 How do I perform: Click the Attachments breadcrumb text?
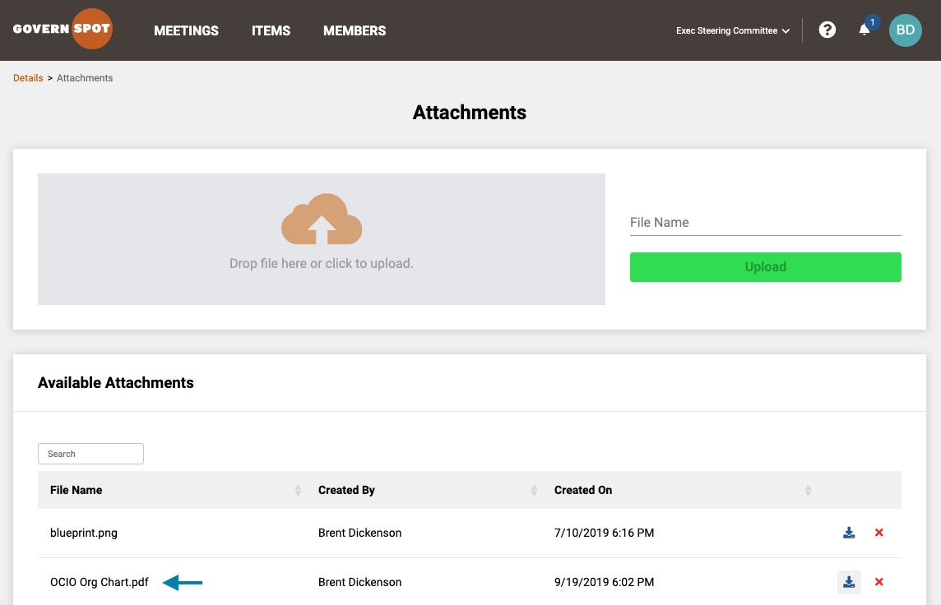[x=85, y=78]
